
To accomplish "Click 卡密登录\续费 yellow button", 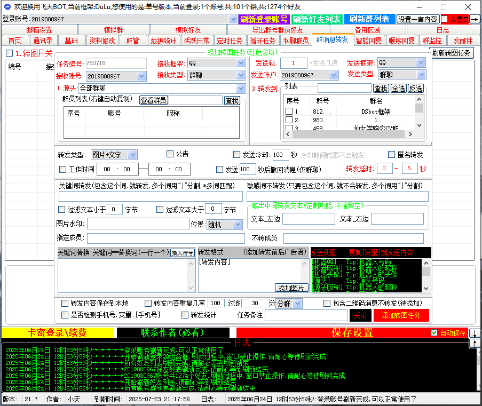I will (x=57, y=332).
